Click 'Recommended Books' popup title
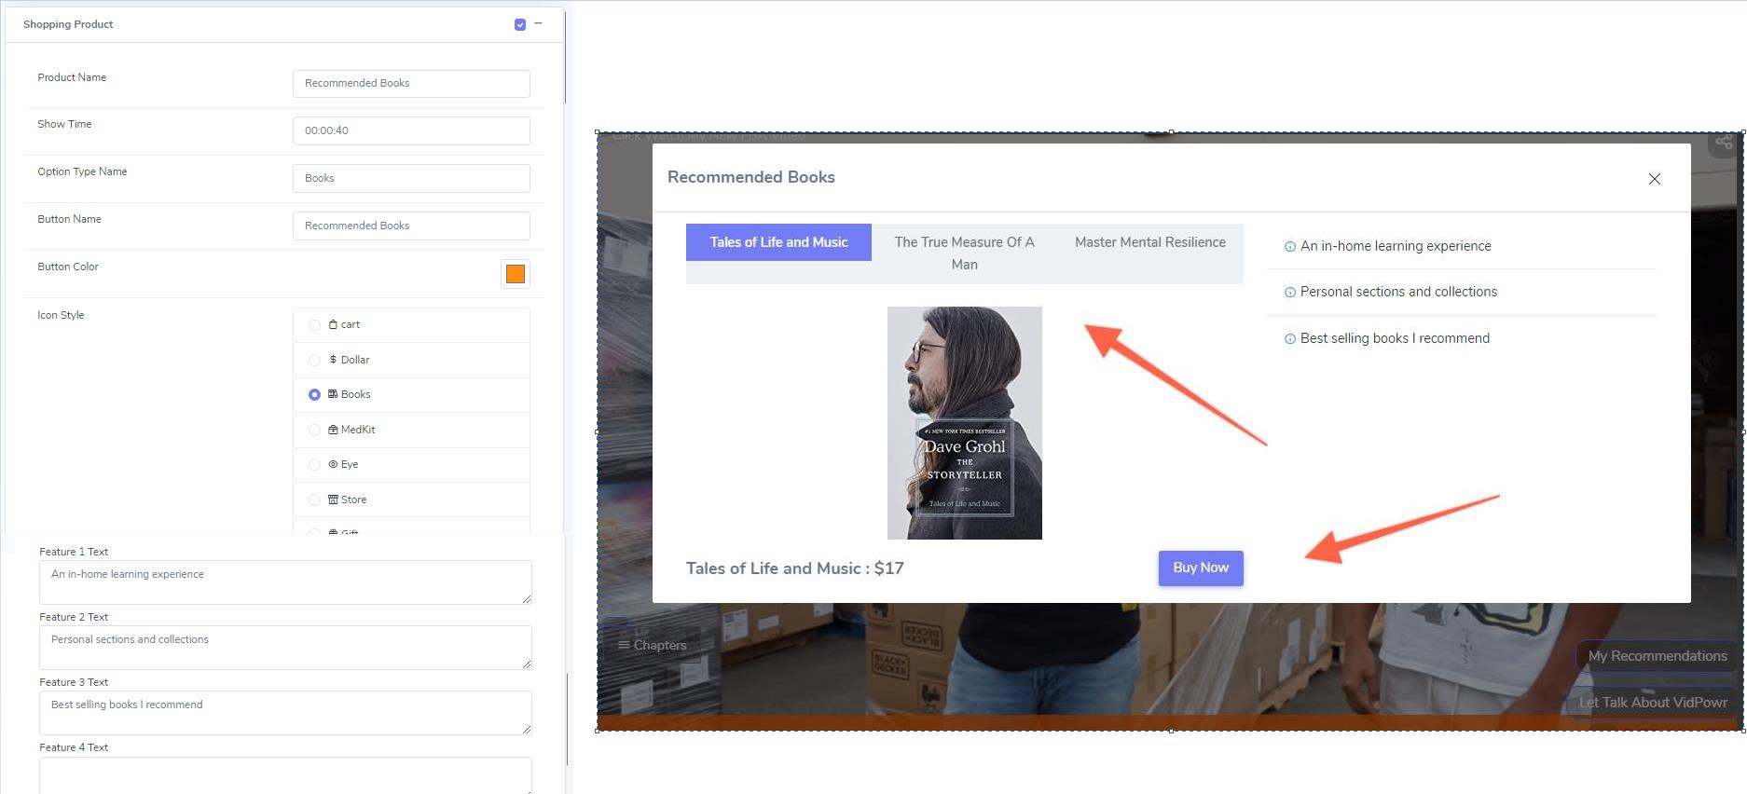Image resolution: width=1747 pixels, height=794 pixels. [751, 177]
